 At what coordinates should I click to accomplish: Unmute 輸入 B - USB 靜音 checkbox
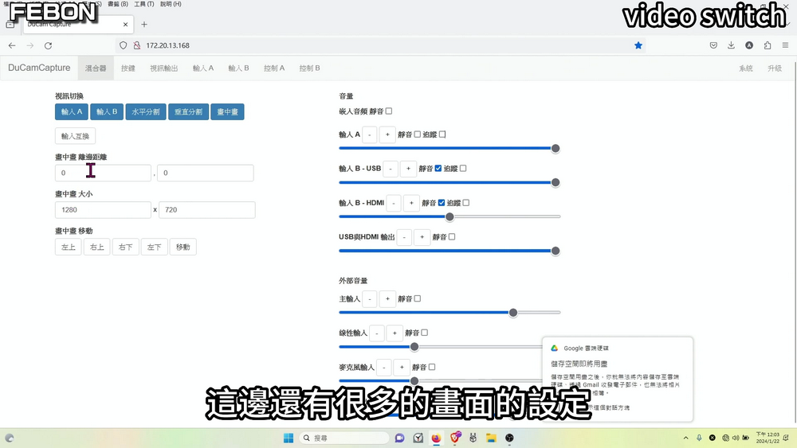click(x=438, y=169)
